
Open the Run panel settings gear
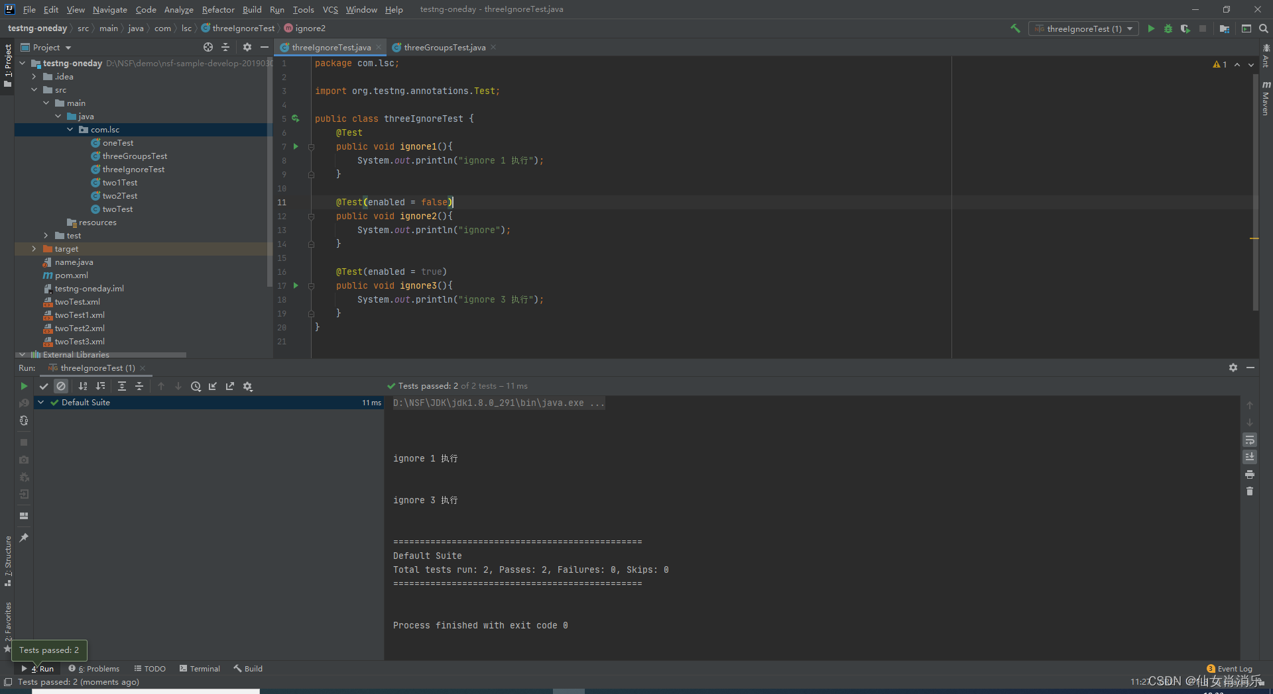click(x=1233, y=368)
